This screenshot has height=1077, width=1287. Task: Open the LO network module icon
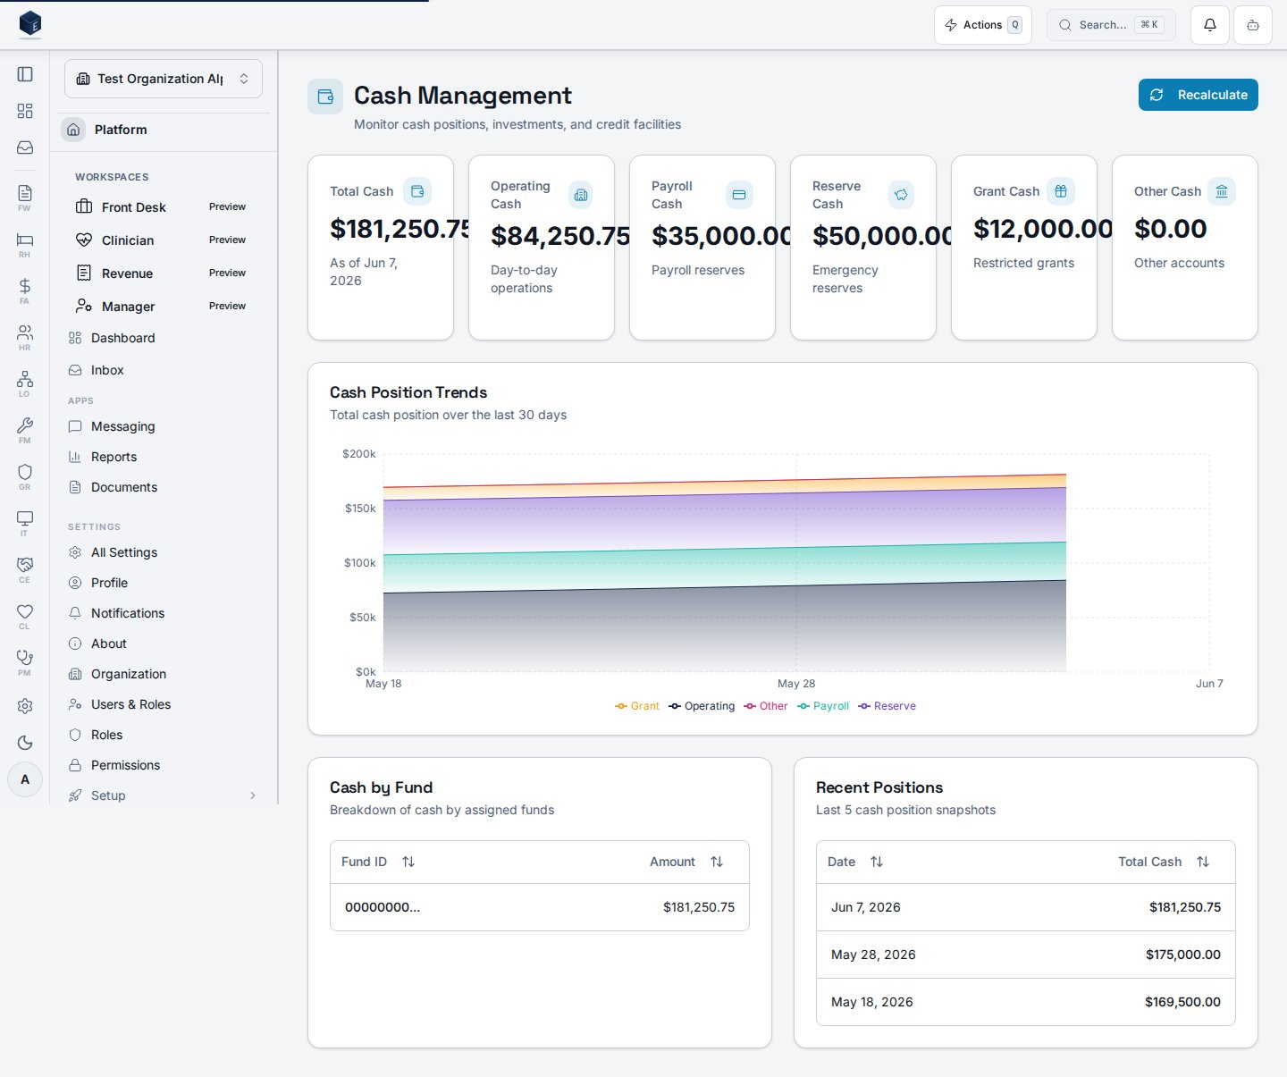point(25,383)
